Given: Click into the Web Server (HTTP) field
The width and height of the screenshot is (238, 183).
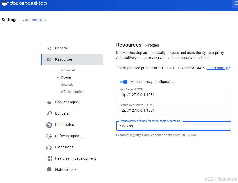Looking at the screenshot, I should click(x=174, y=95).
